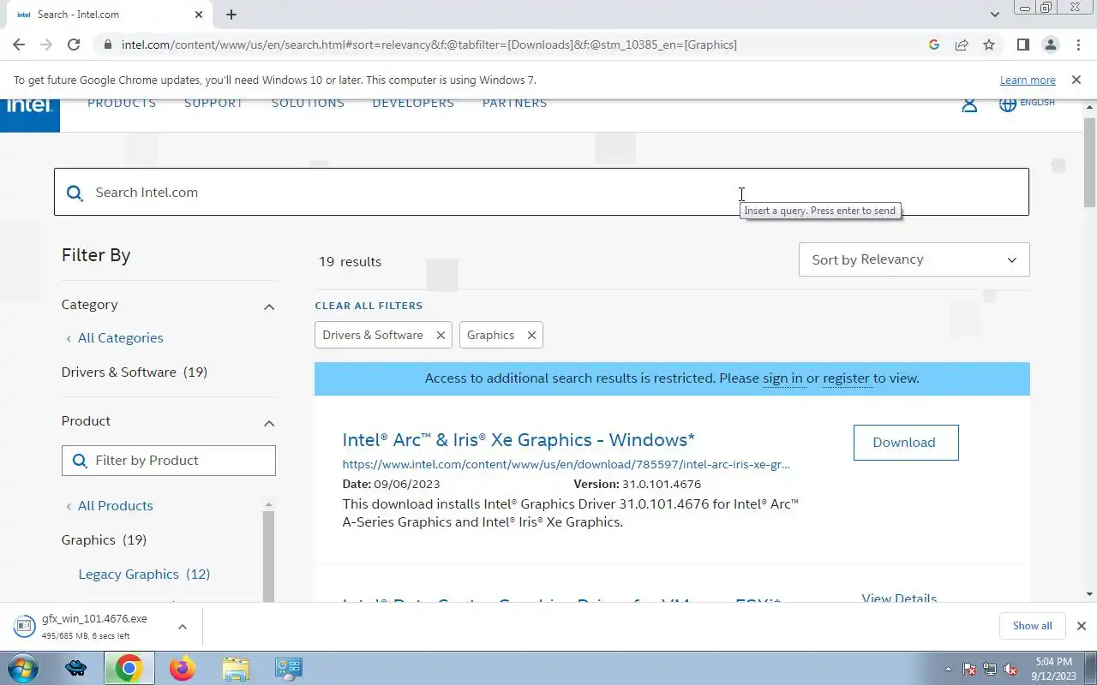Reload the page with refresh icon
Image resolution: width=1097 pixels, height=685 pixels.
click(74, 45)
